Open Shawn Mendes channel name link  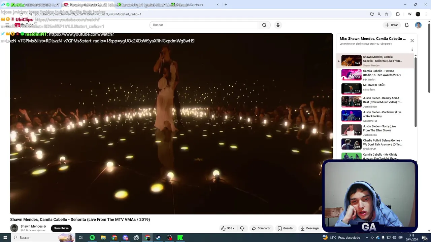[32, 226]
